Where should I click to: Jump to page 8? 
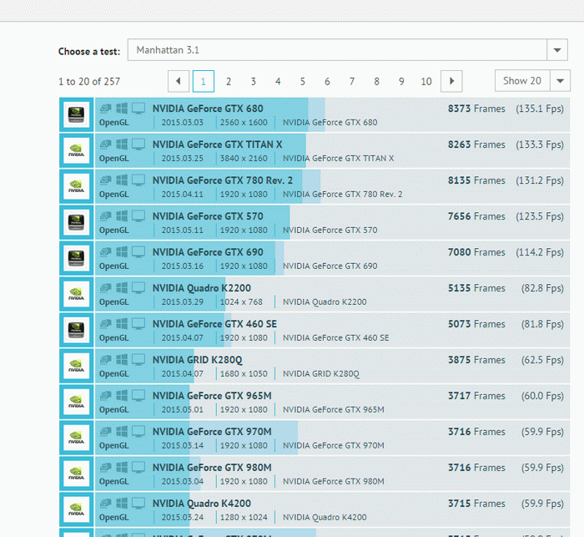click(376, 81)
